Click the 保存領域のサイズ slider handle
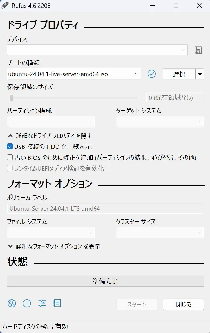210x333 pixels. pos(11,98)
